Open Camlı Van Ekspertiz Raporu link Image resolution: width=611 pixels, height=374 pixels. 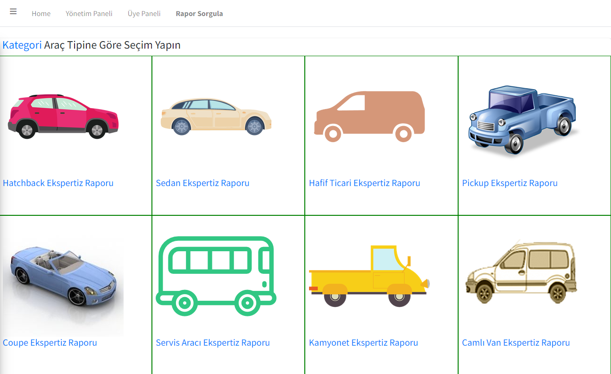click(x=516, y=343)
